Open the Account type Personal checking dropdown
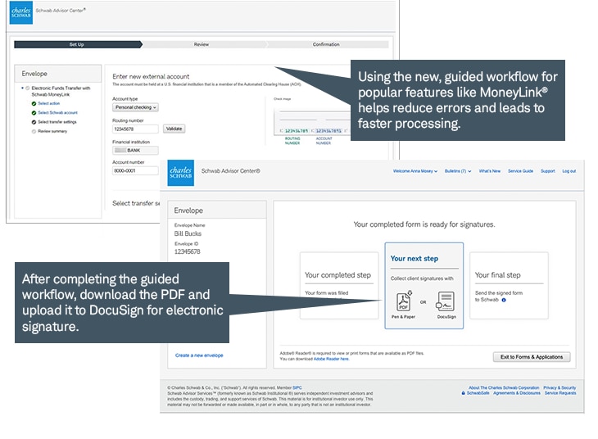Screen dimensions: 598x439 (x=135, y=107)
